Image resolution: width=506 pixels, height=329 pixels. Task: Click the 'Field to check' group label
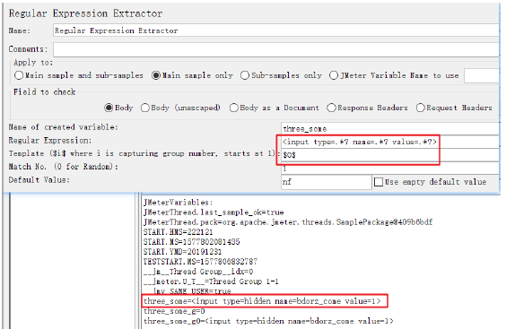pyautogui.click(x=44, y=92)
